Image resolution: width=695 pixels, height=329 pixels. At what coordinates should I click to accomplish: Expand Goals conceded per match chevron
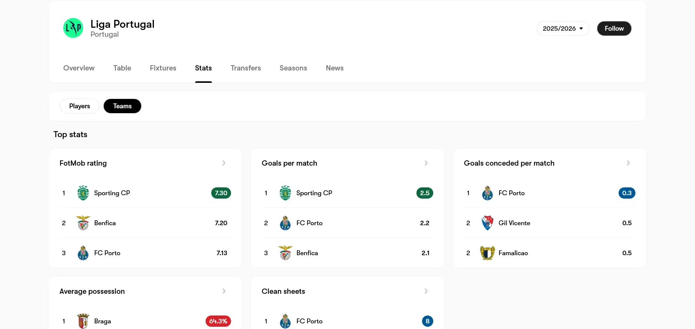tap(628, 163)
